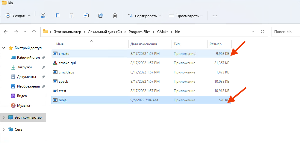This screenshot has width=300, height=143.
Task: Click the ctest file icon
Action: tap(55, 91)
